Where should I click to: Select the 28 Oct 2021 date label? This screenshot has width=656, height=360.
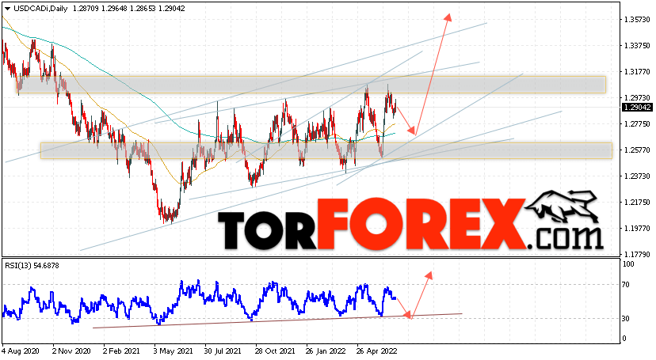[274, 351]
